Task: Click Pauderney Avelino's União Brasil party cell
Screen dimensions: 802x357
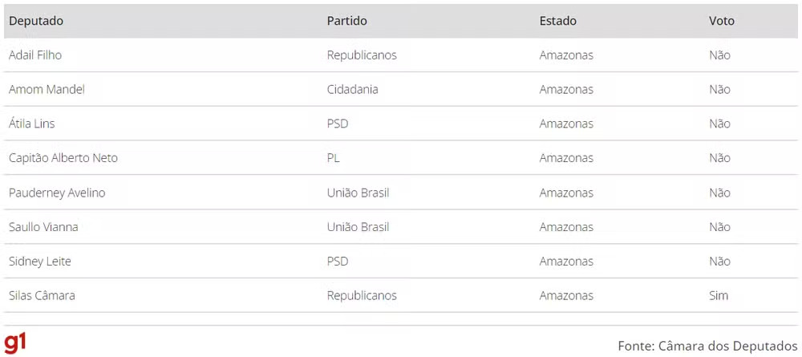Action: click(358, 193)
